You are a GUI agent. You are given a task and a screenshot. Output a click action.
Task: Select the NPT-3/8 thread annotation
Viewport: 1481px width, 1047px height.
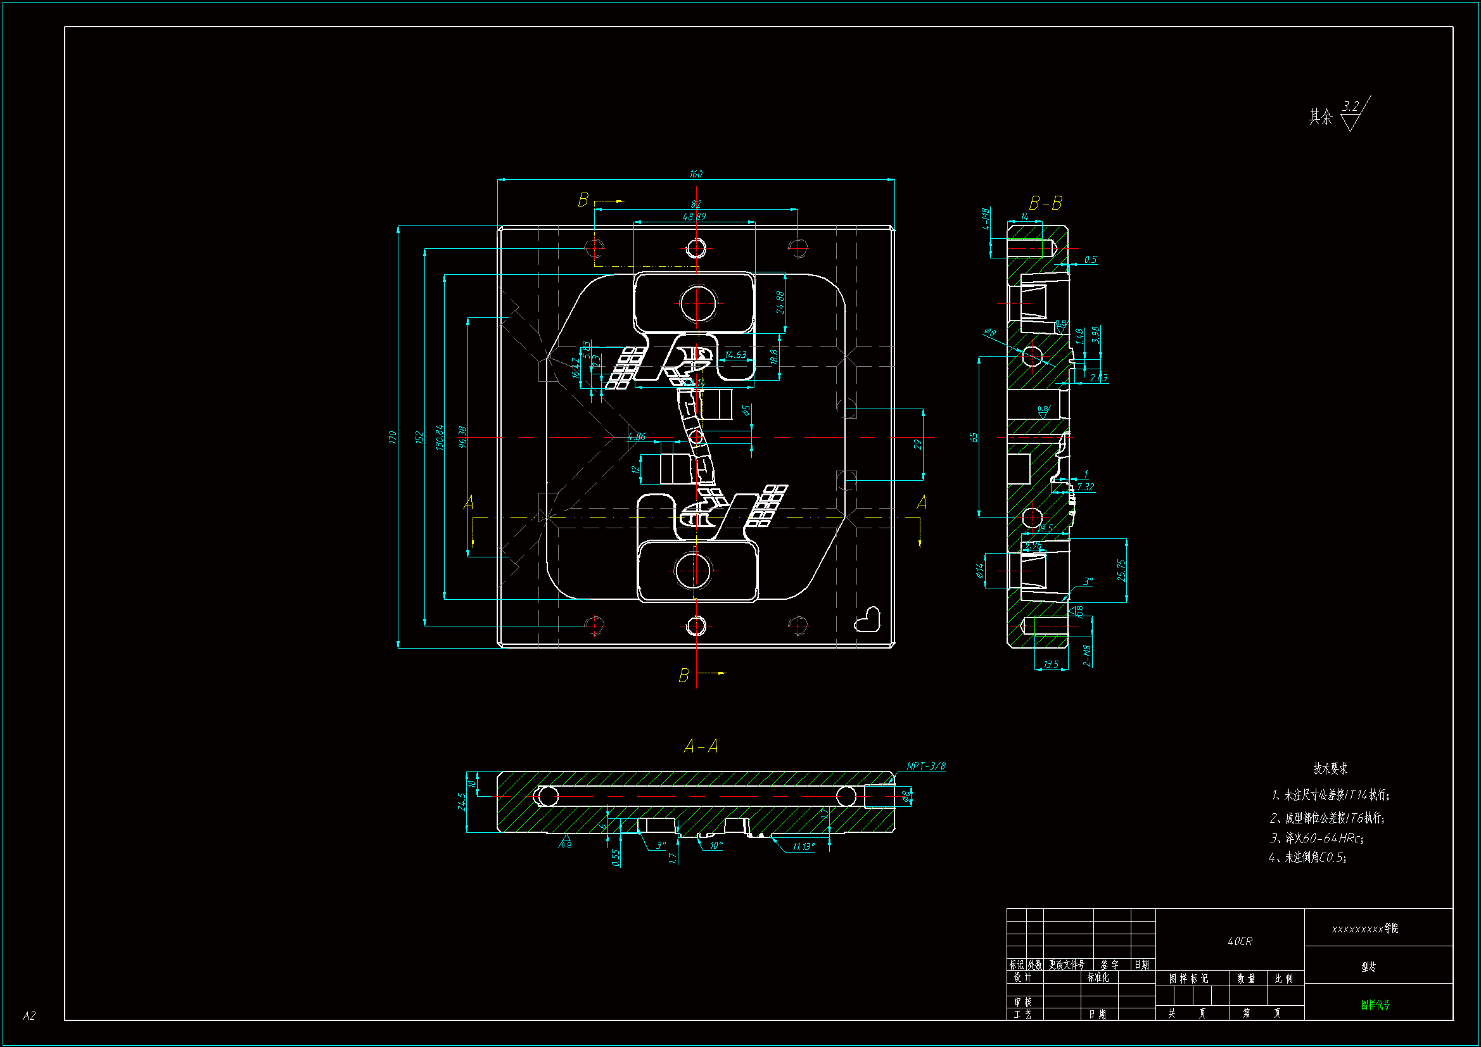pyautogui.click(x=925, y=766)
